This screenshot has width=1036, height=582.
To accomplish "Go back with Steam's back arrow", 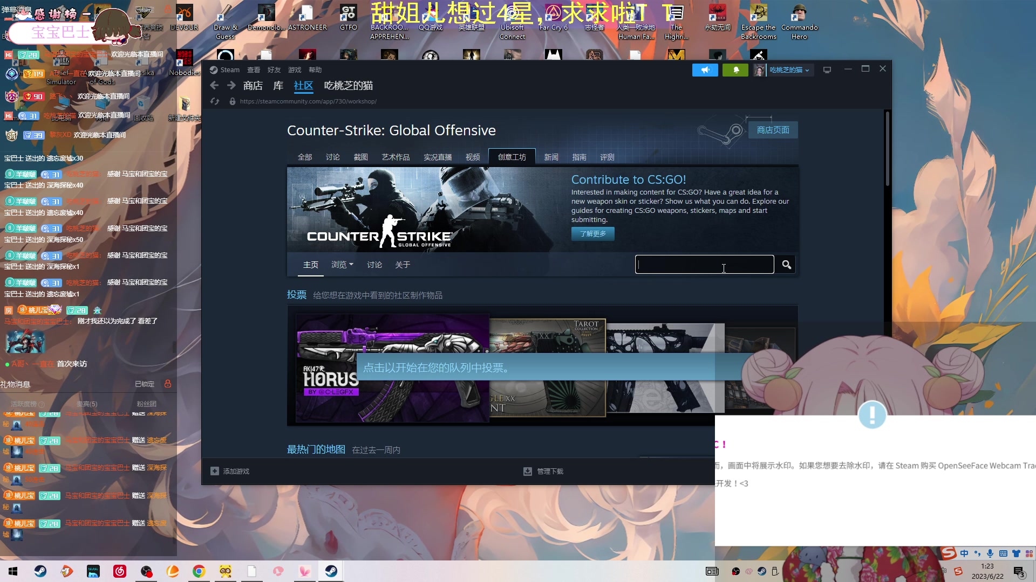I will 214,86.
